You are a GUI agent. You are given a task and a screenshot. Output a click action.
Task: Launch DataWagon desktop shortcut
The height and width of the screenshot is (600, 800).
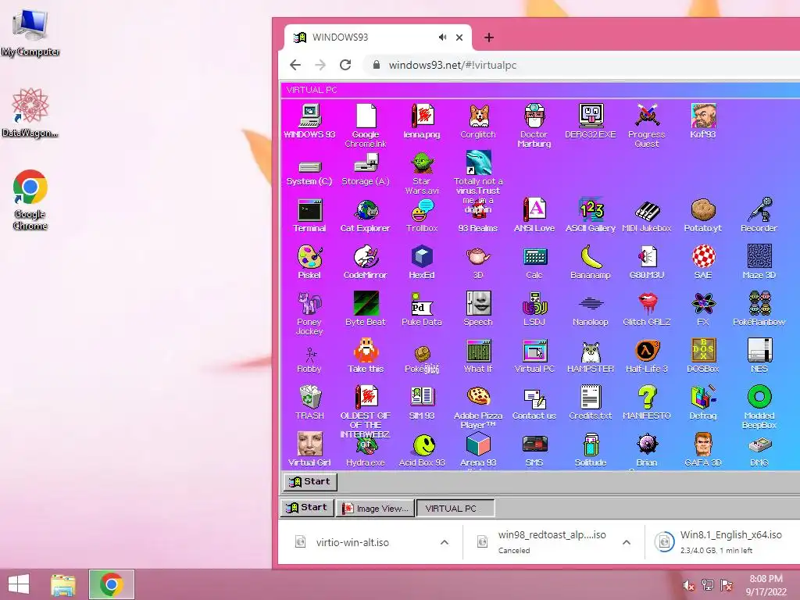point(30,112)
